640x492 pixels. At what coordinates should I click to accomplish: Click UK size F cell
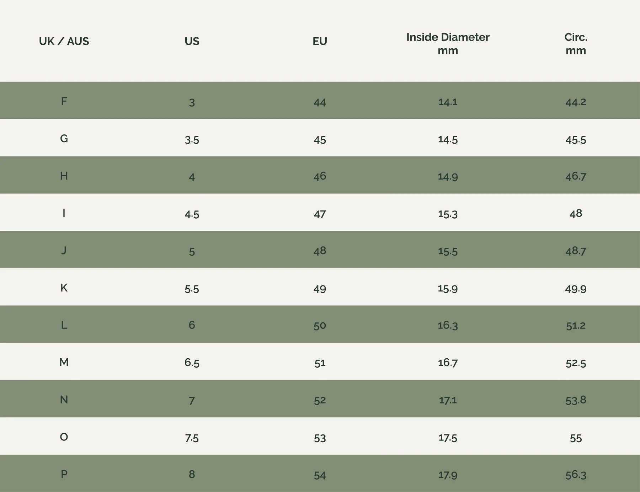64,101
